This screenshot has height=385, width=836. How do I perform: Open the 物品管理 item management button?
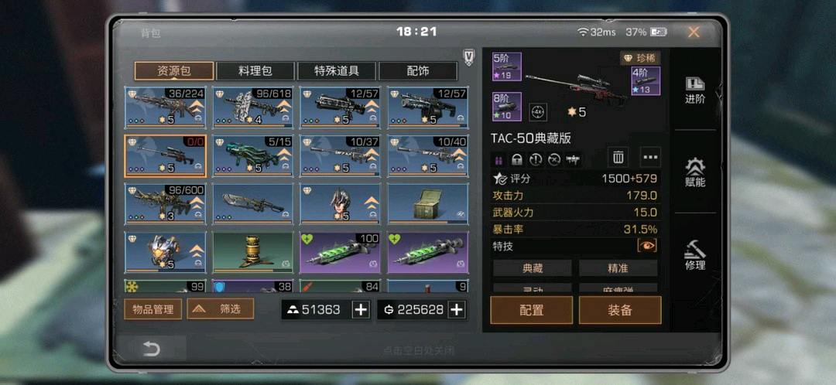coord(153,309)
